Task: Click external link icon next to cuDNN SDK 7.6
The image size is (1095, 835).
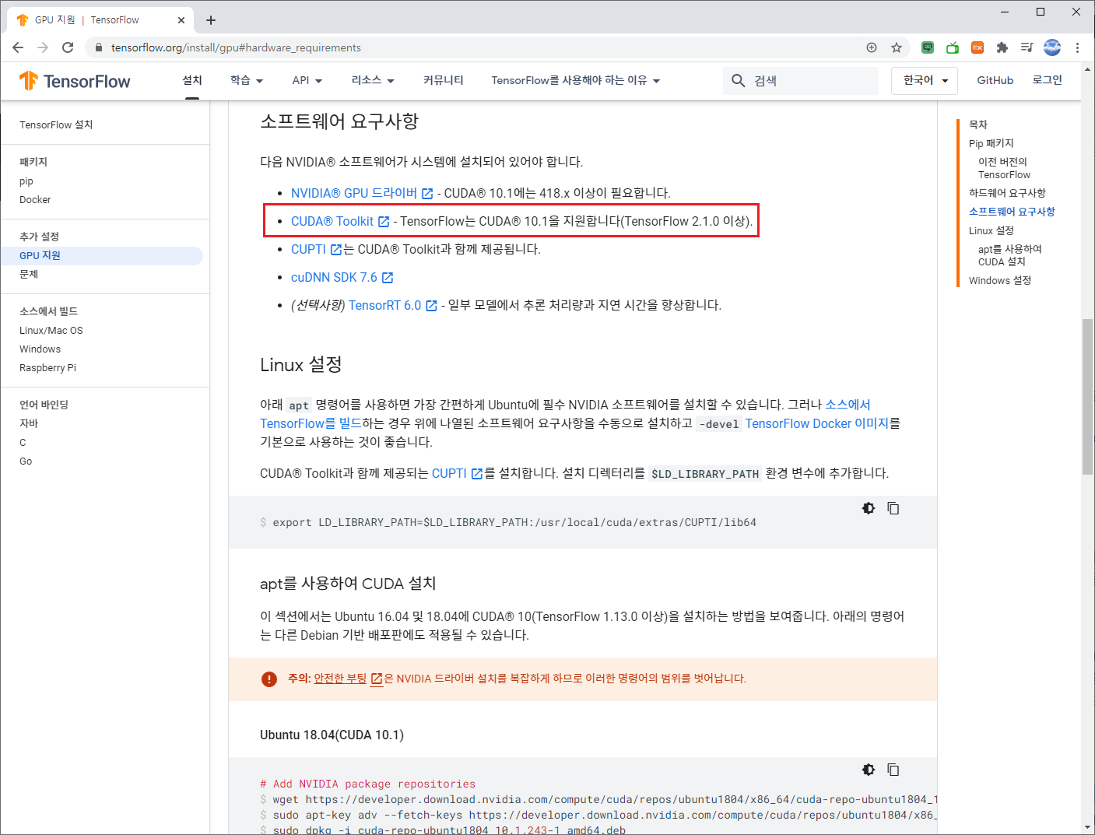Action: (388, 278)
